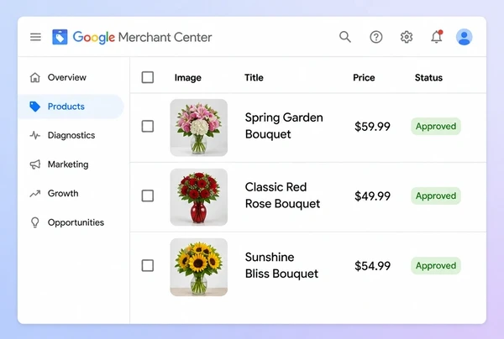Select Products in the sidebar
The image size is (504, 339).
tap(71, 107)
